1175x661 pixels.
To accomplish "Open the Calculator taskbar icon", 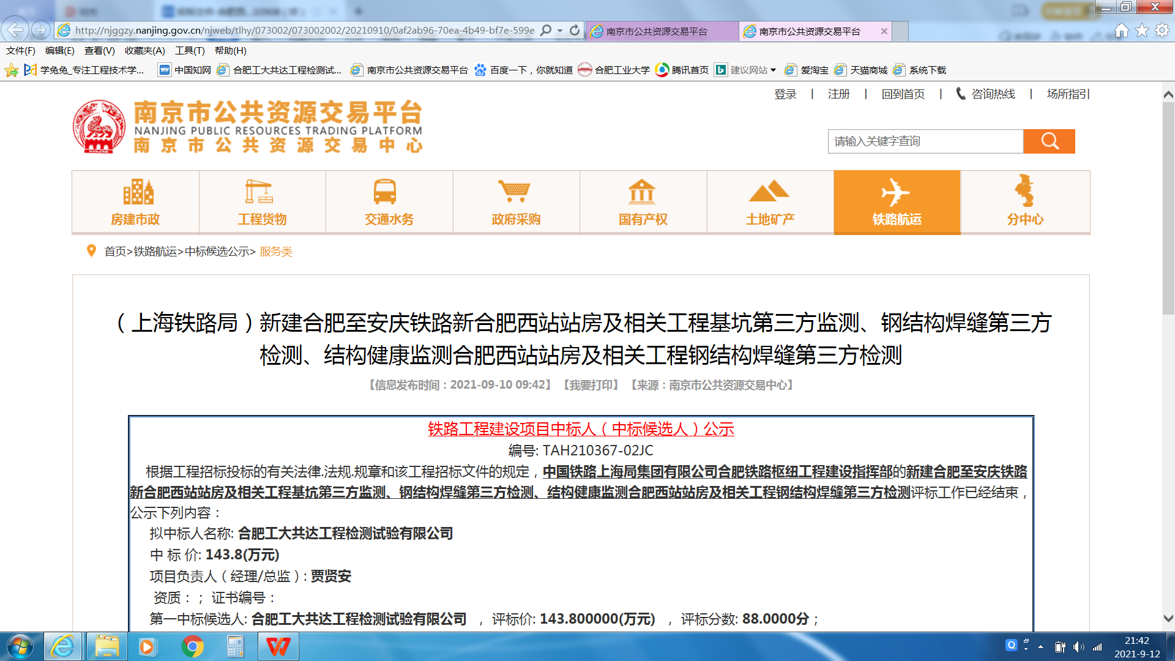I will [235, 647].
